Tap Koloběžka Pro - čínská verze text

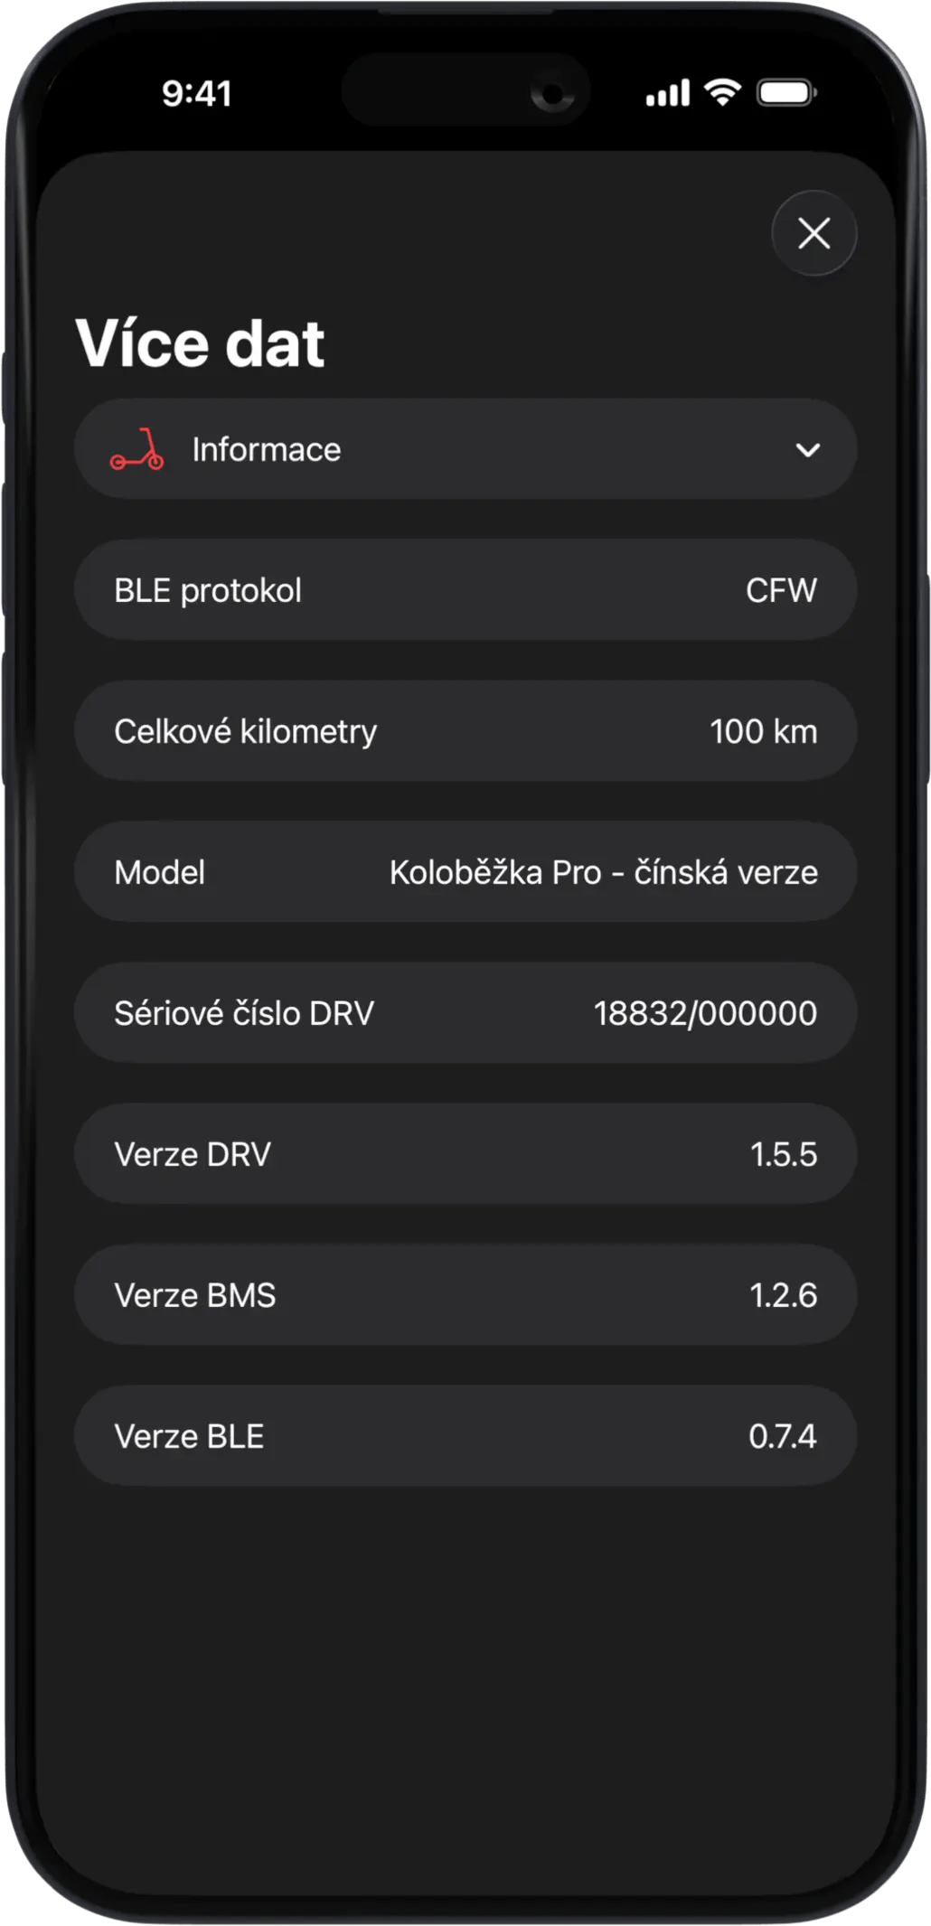(x=603, y=872)
